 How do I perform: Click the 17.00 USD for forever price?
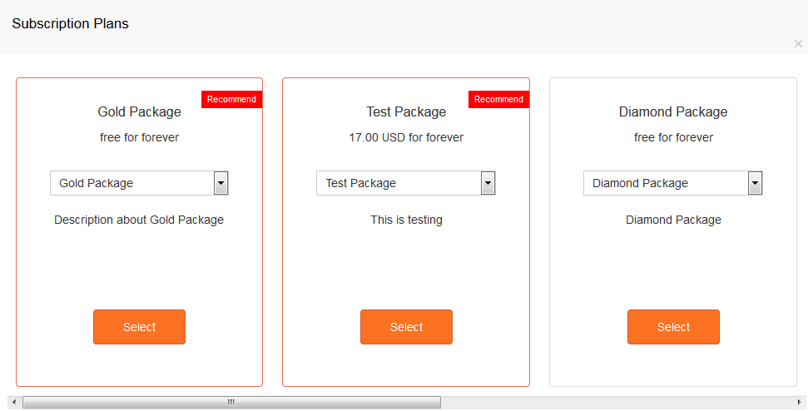pos(406,137)
